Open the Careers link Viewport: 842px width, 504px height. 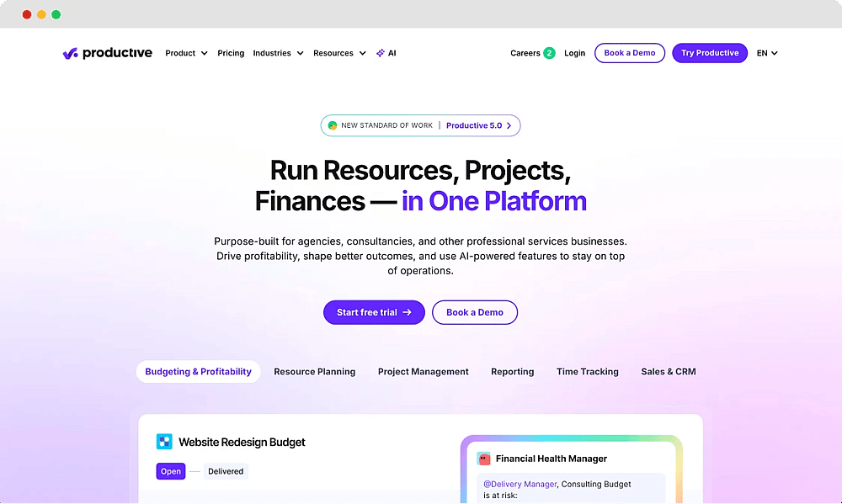[525, 53]
